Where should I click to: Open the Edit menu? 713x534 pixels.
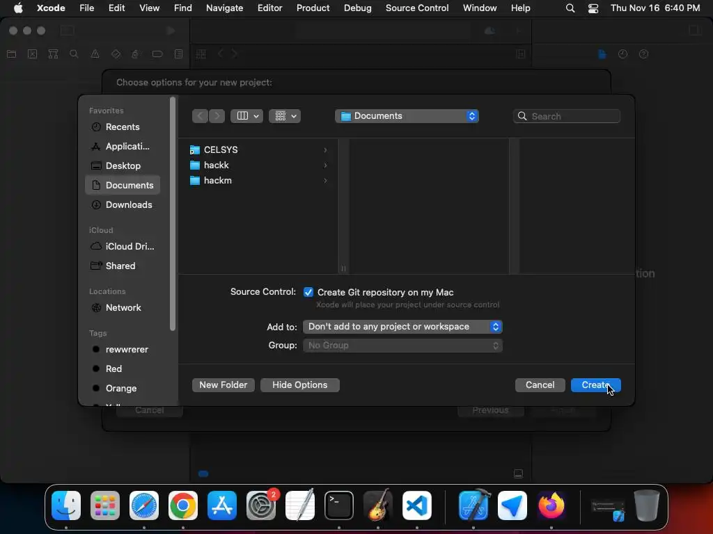click(116, 8)
